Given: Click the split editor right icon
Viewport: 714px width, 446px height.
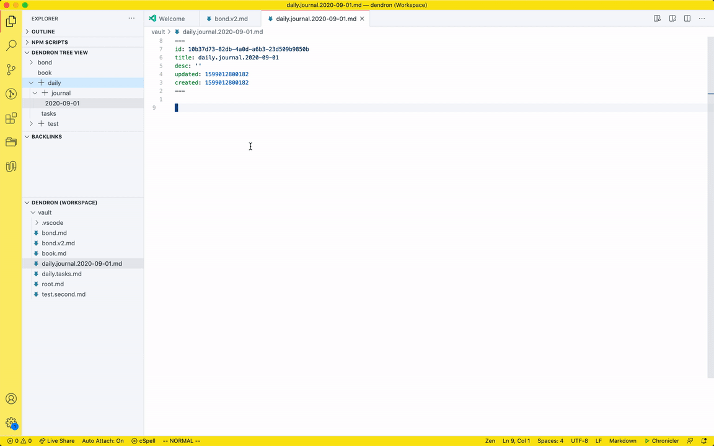Looking at the screenshot, I should click(x=687, y=19).
